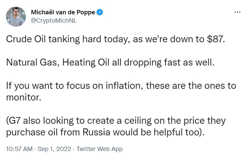The width and height of the screenshot is (246, 158).
Task: Open the tweet's three-dot more options menu
Action: (237, 12)
